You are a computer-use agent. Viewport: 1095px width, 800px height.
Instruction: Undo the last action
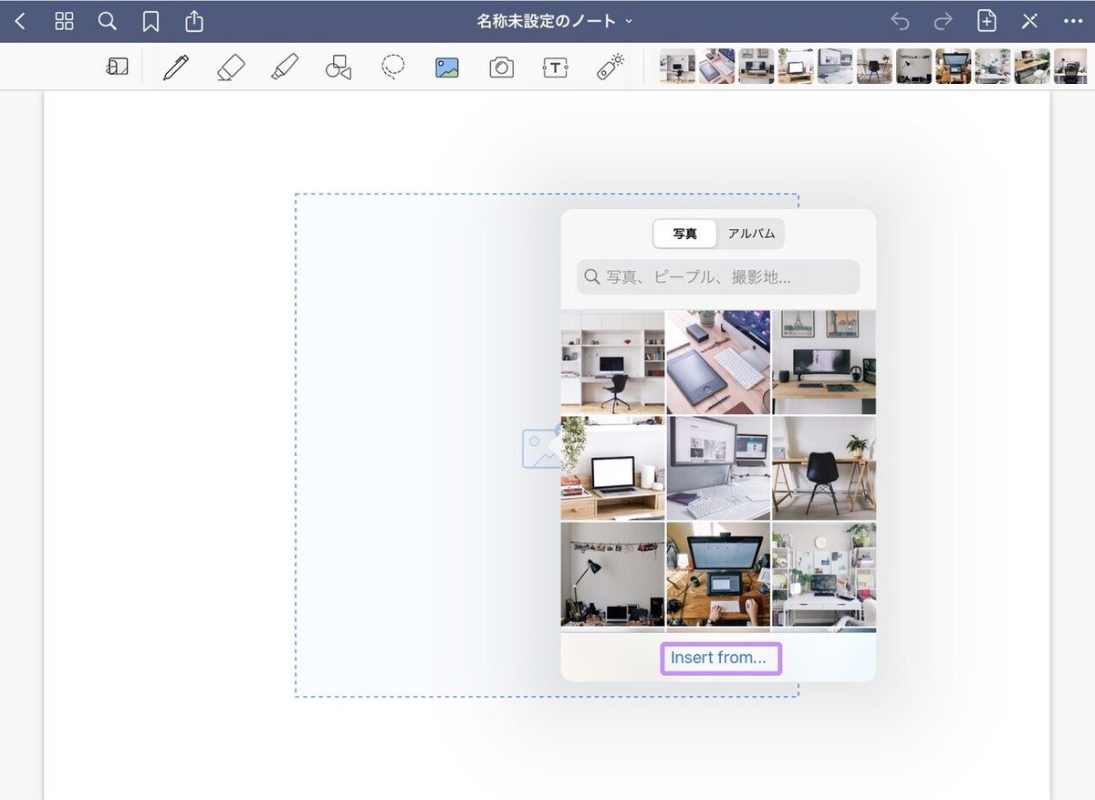(900, 21)
